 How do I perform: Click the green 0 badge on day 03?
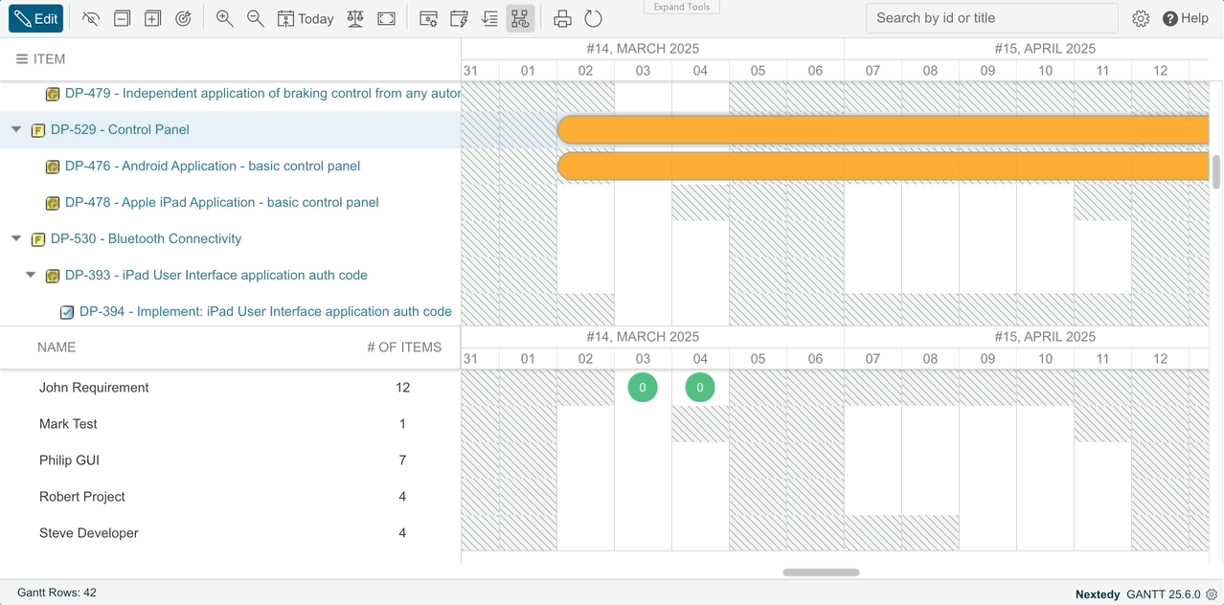pos(643,388)
